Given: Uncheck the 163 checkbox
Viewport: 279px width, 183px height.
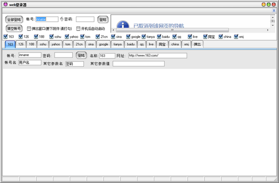Looking at the screenshot, I should [6, 37].
